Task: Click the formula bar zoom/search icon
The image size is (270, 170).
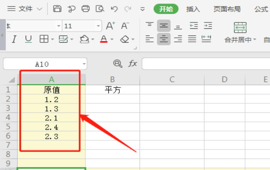Action: coord(118,64)
